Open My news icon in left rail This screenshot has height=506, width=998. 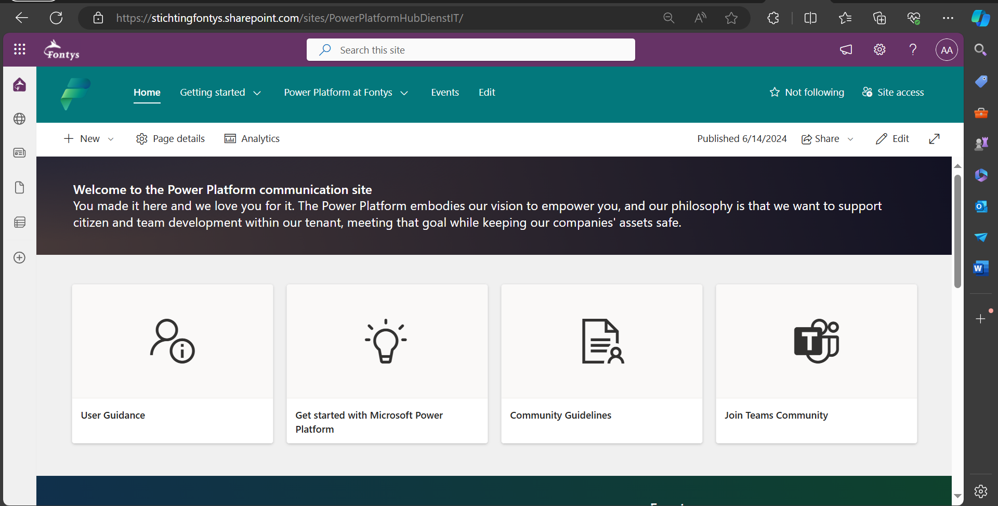(20, 153)
